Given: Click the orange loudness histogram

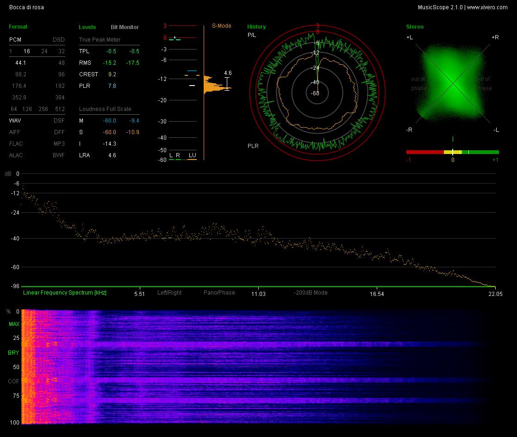Looking at the screenshot, I should [217, 85].
